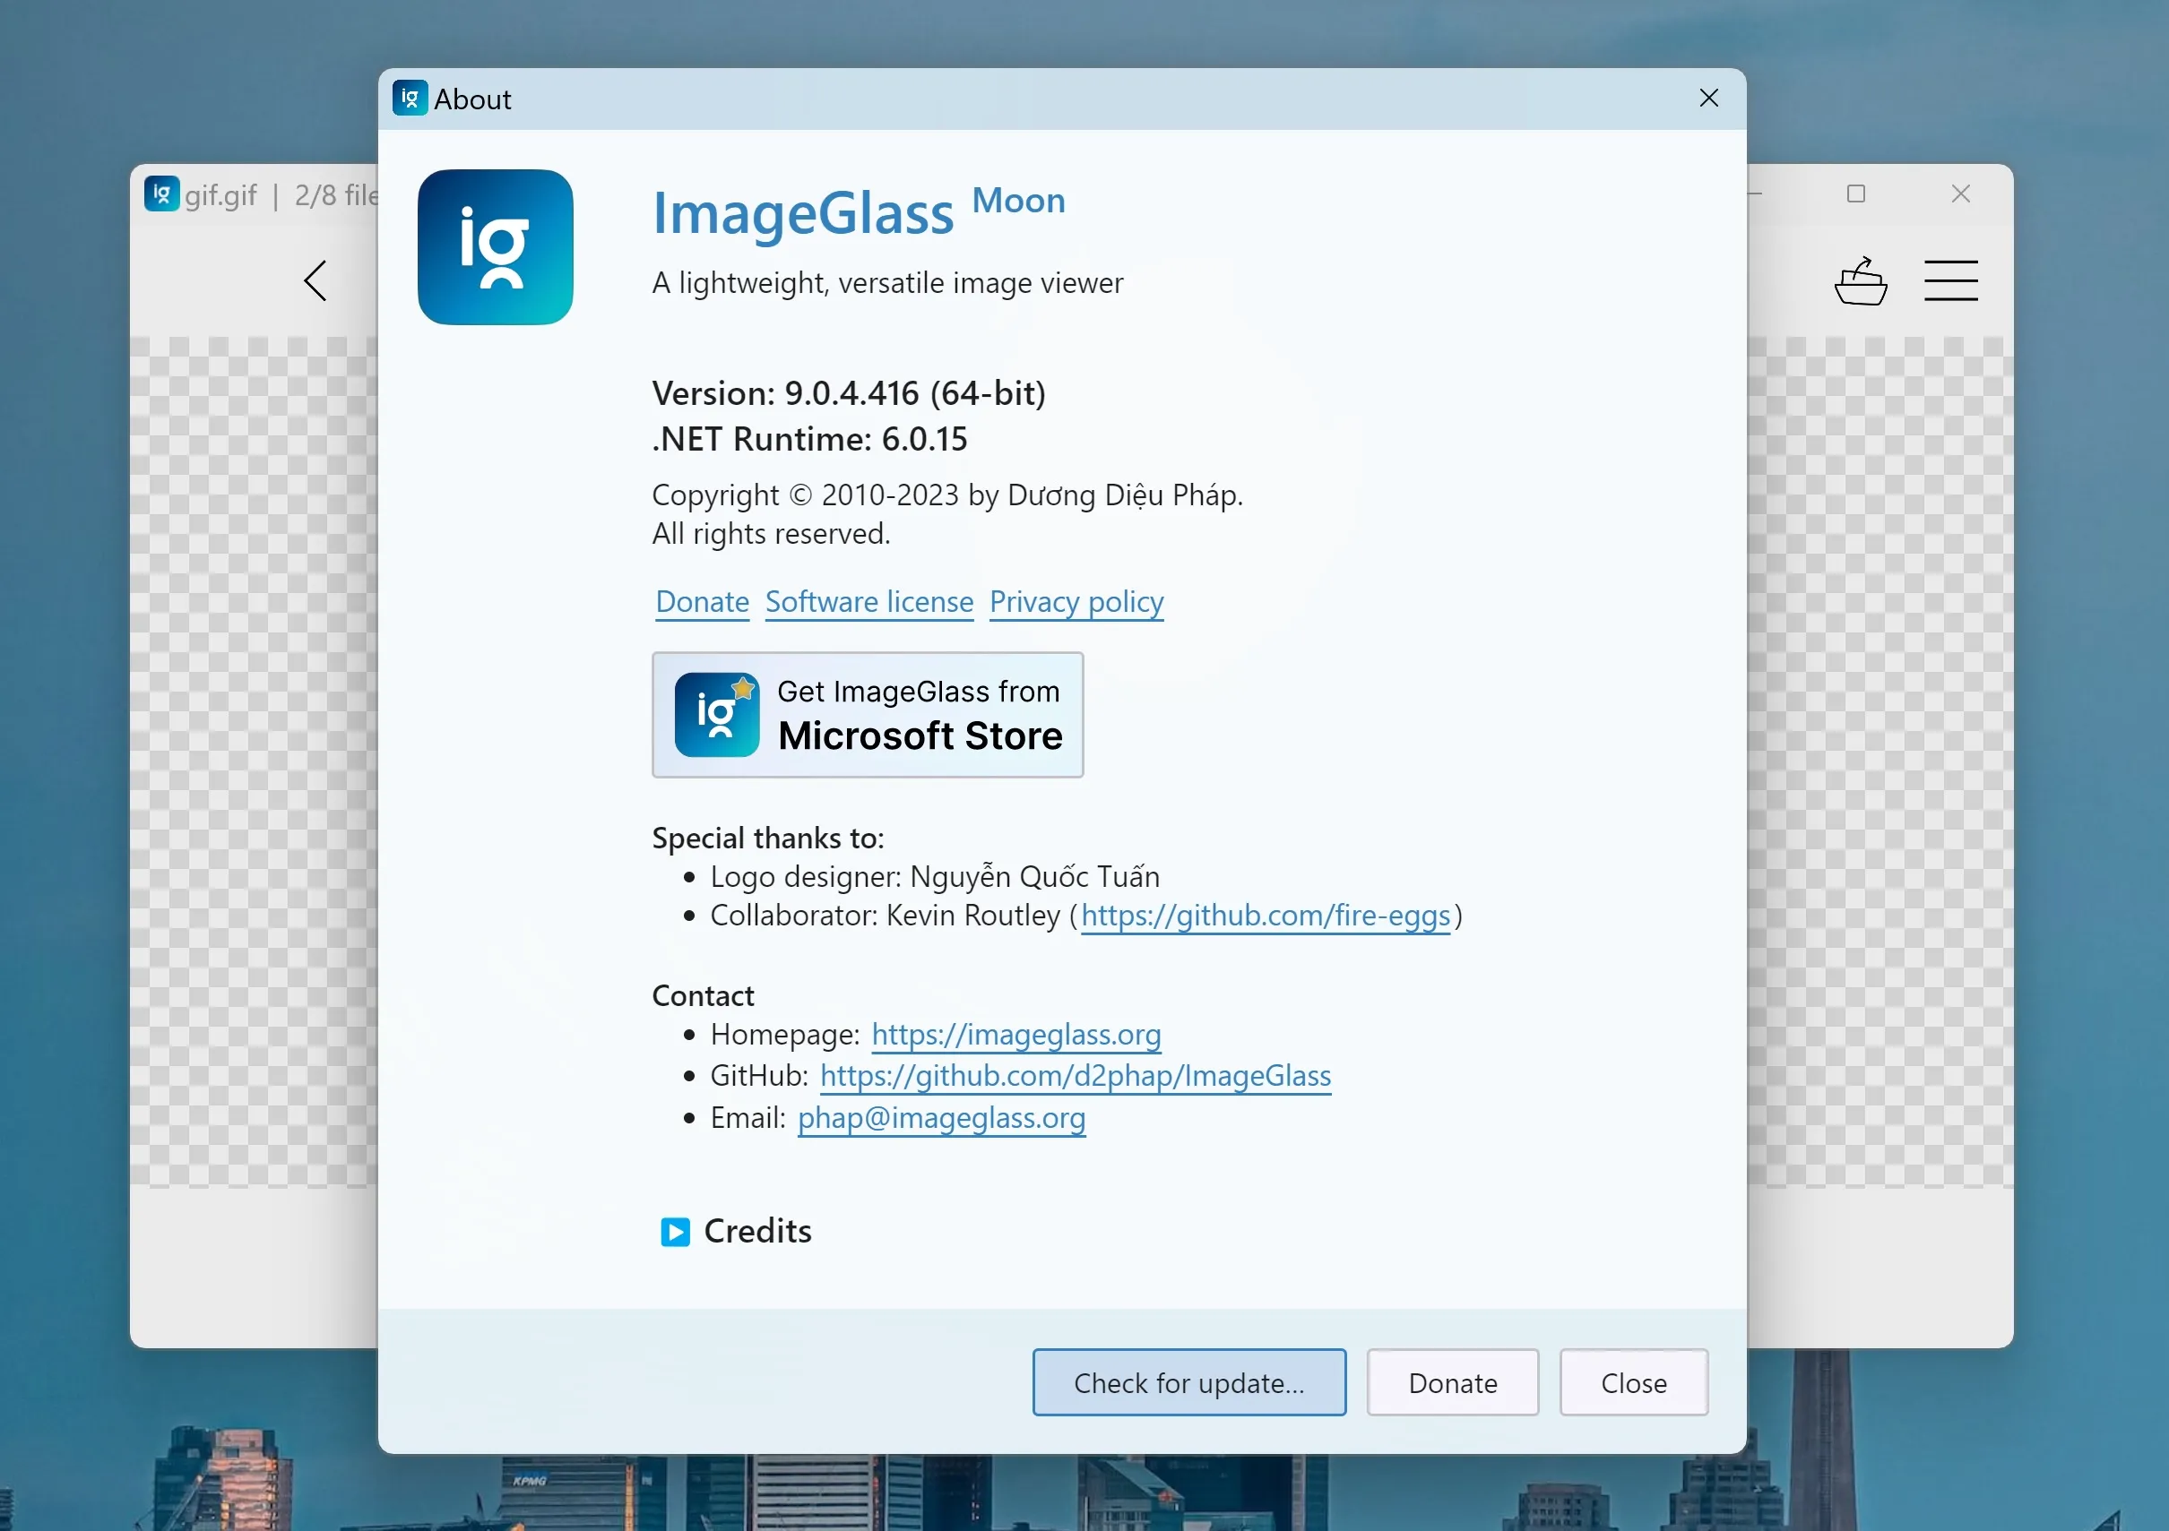Image resolution: width=2169 pixels, height=1531 pixels.
Task: Open the d2phap/ImageGlass GitHub link
Action: pos(1075,1076)
